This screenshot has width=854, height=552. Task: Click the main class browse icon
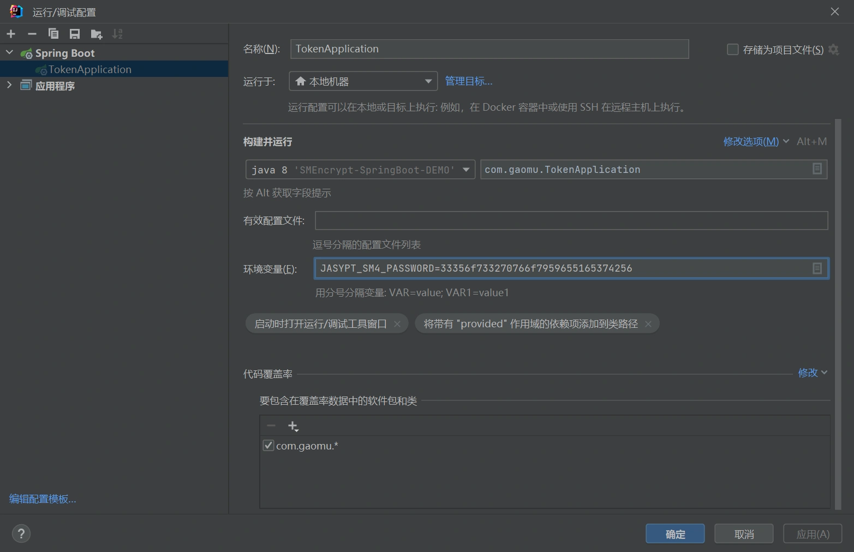click(x=817, y=169)
